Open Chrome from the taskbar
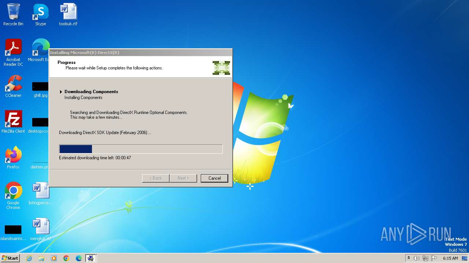The height and width of the screenshot is (263, 469). 66,258
